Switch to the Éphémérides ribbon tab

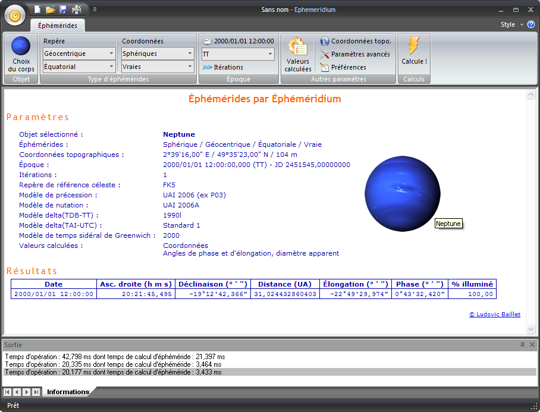tap(57, 26)
